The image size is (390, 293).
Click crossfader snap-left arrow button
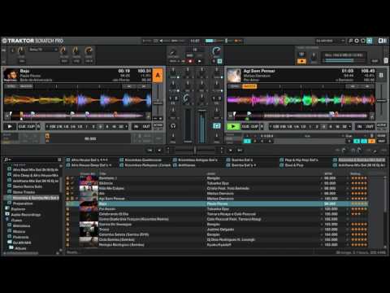(159, 150)
